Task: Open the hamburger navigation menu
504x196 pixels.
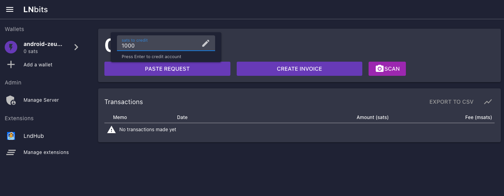Action: [x=10, y=9]
